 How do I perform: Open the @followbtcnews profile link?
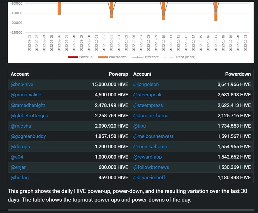pyautogui.click(x=151, y=167)
